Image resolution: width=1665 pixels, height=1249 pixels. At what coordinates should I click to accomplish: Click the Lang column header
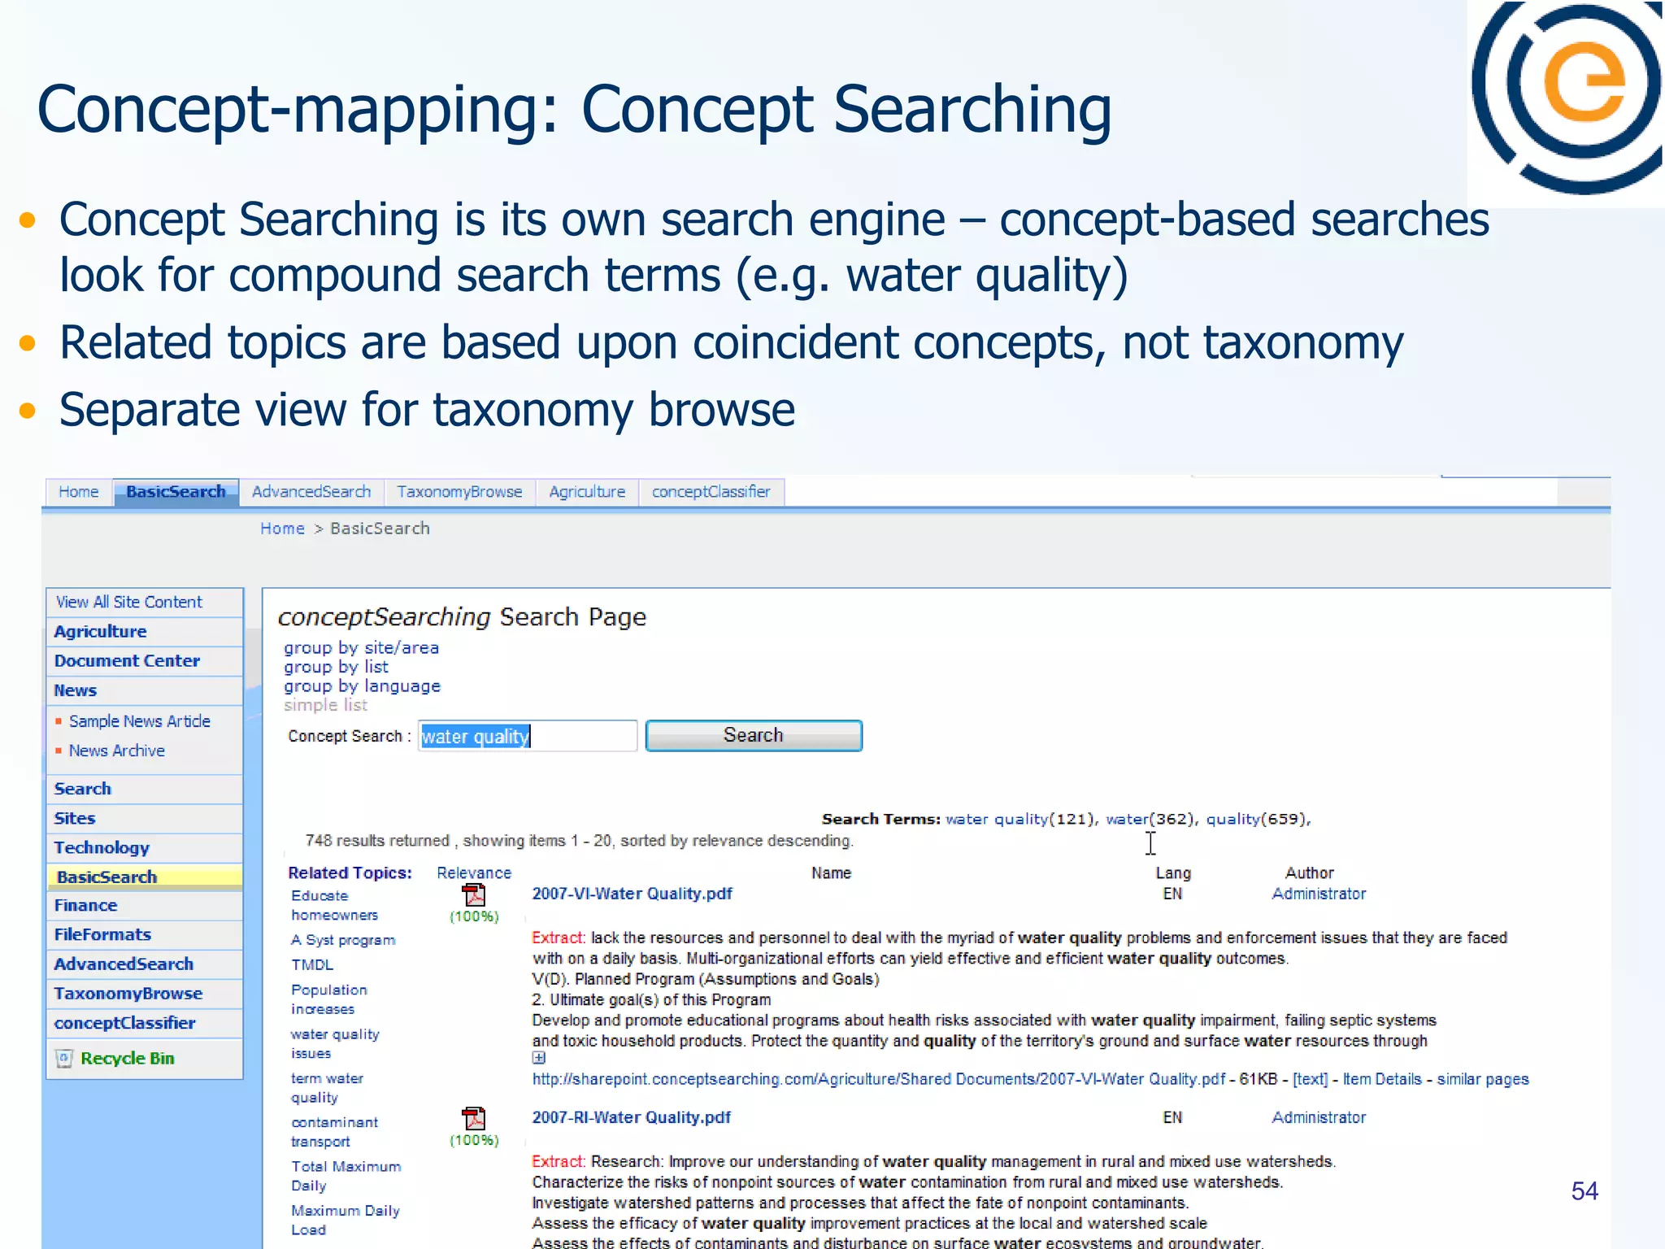pos(1173,873)
